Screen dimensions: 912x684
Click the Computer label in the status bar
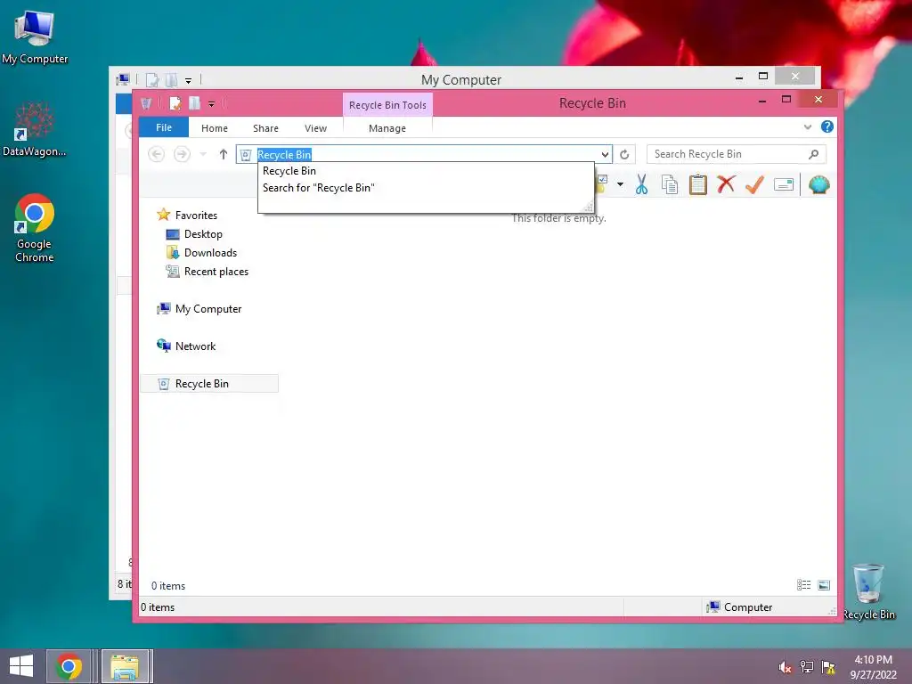coord(748,607)
